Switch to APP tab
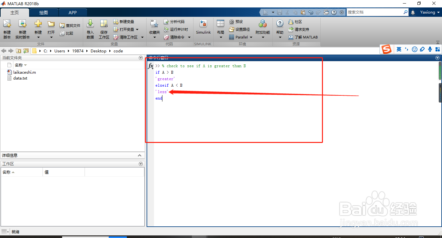 coord(73,13)
